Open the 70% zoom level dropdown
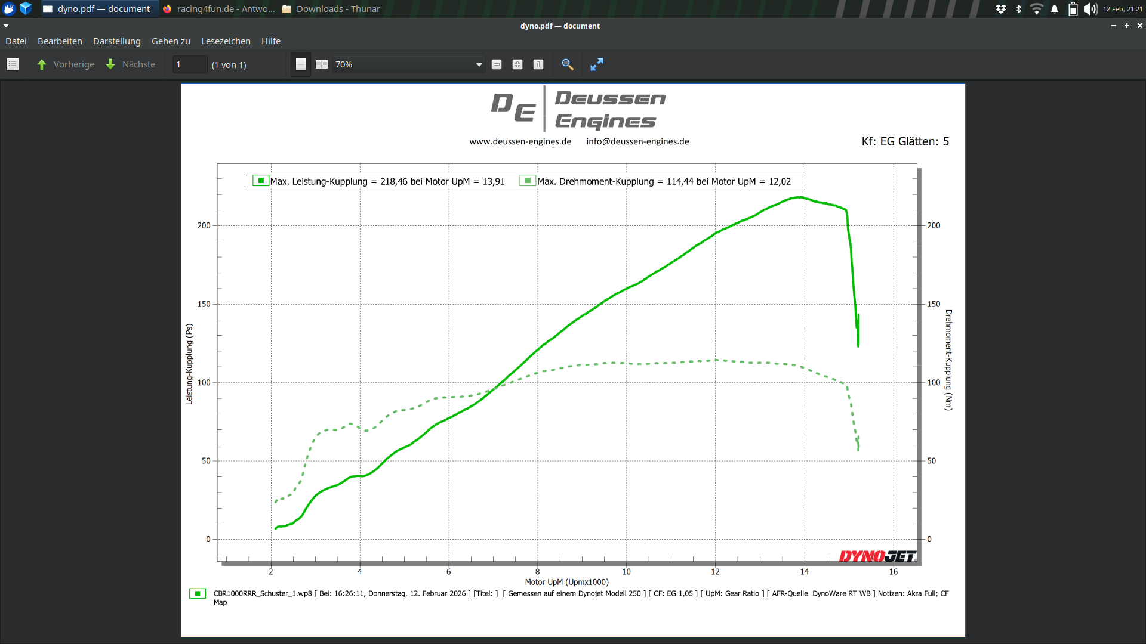The image size is (1146, 644). (x=479, y=64)
